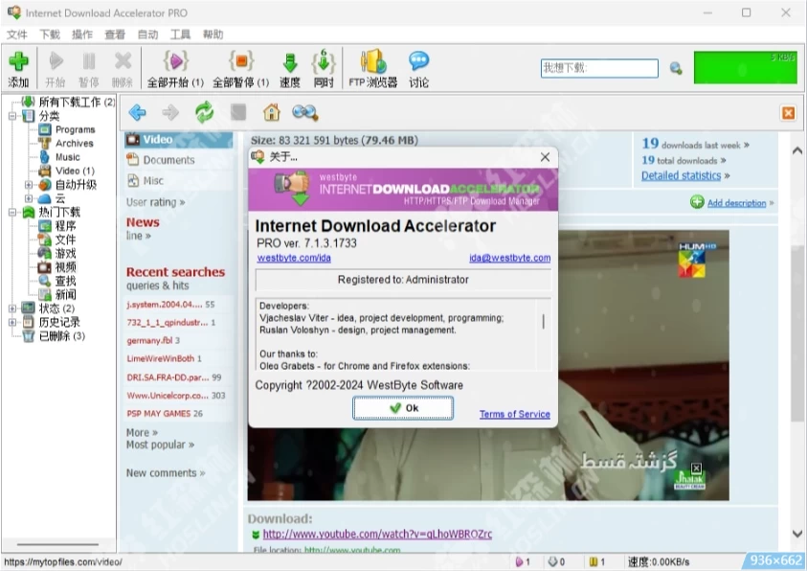Expand the 自动升级 tree node

click(29, 184)
